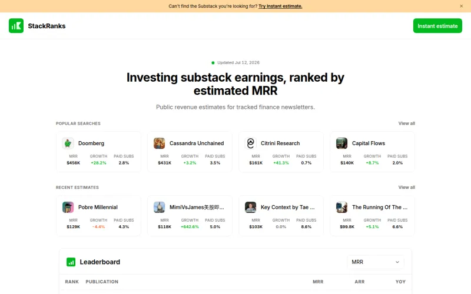Open the Citrini Research publication name
The height and width of the screenshot is (294, 471).
[280, 143]
